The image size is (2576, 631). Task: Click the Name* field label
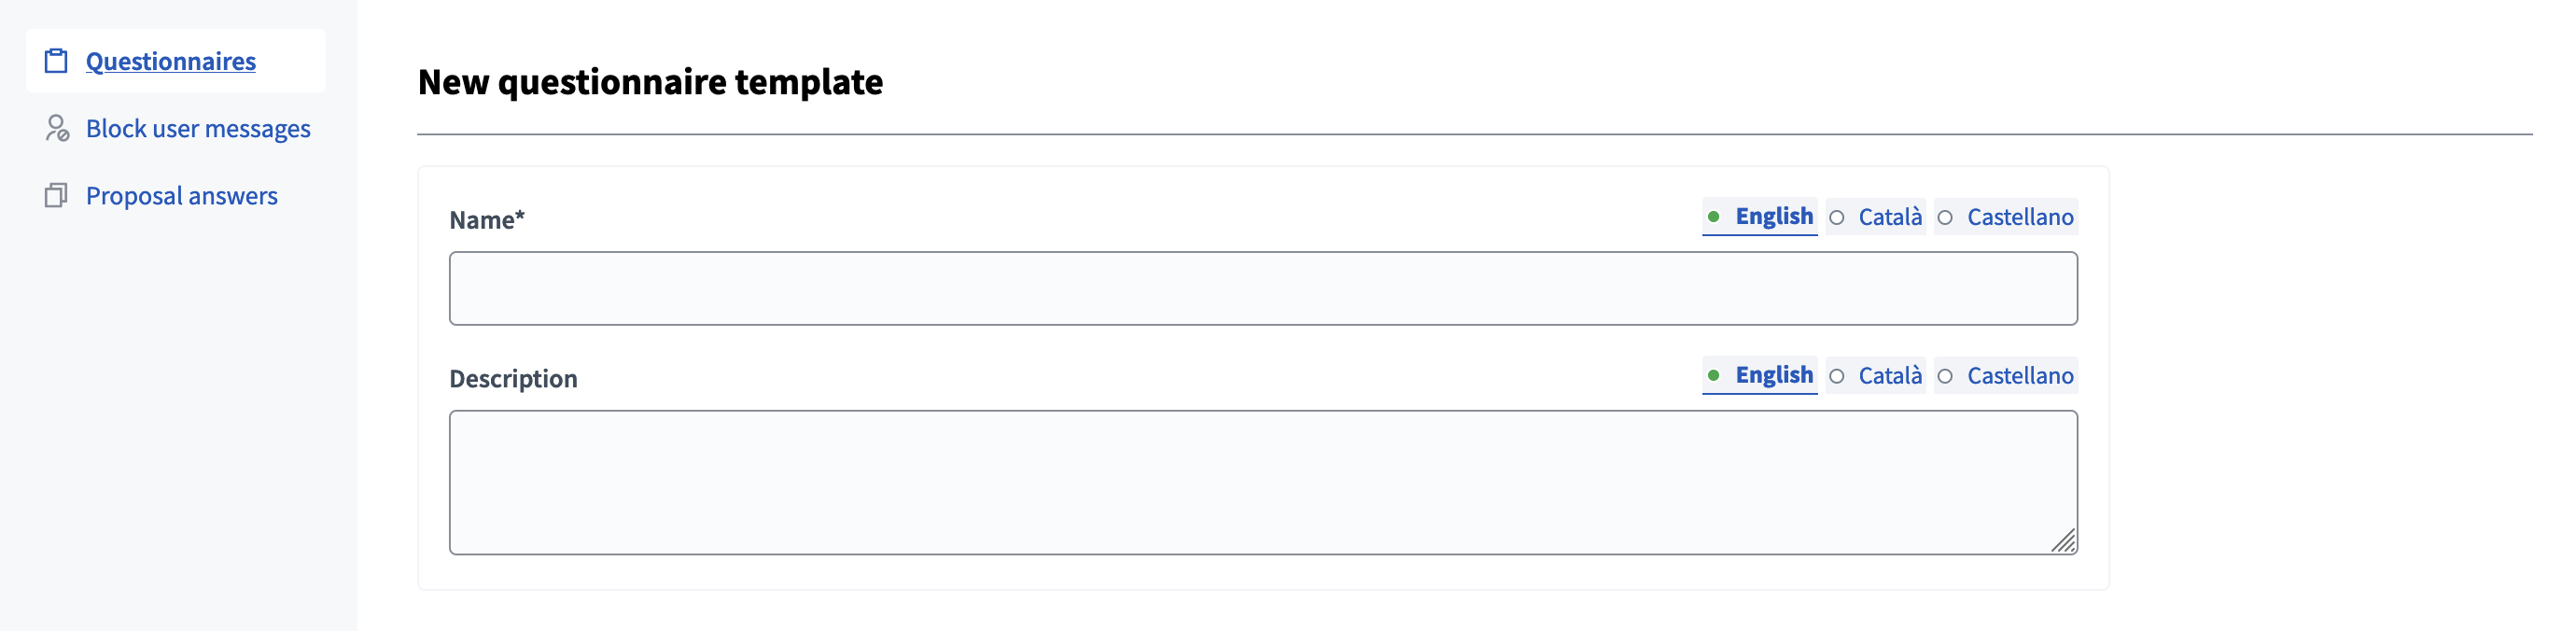click(x=487, y=219)
